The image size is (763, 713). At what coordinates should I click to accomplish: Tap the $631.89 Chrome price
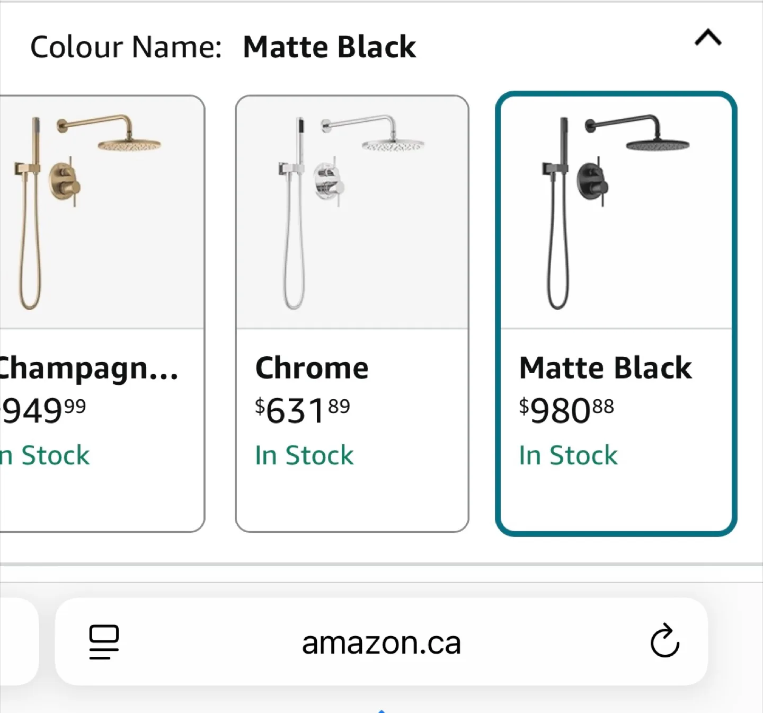coord(302,408)
